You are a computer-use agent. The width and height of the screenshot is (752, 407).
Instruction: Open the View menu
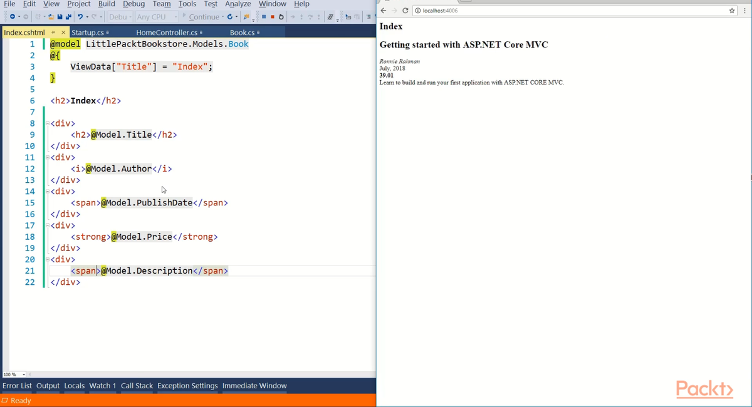[x=51, y=4]
